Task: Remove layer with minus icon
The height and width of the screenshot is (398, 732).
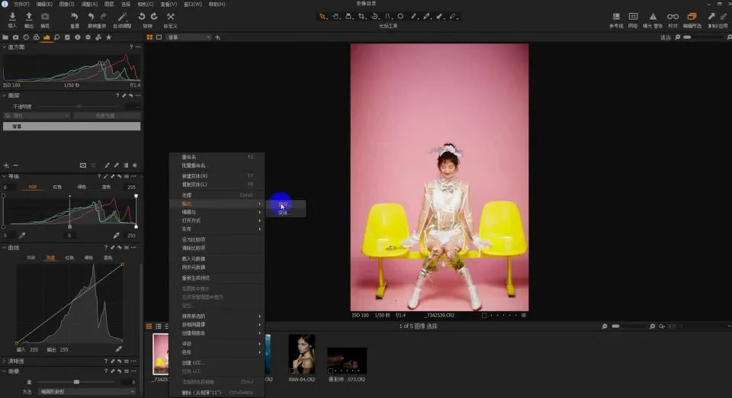Action: pos(15,165)
